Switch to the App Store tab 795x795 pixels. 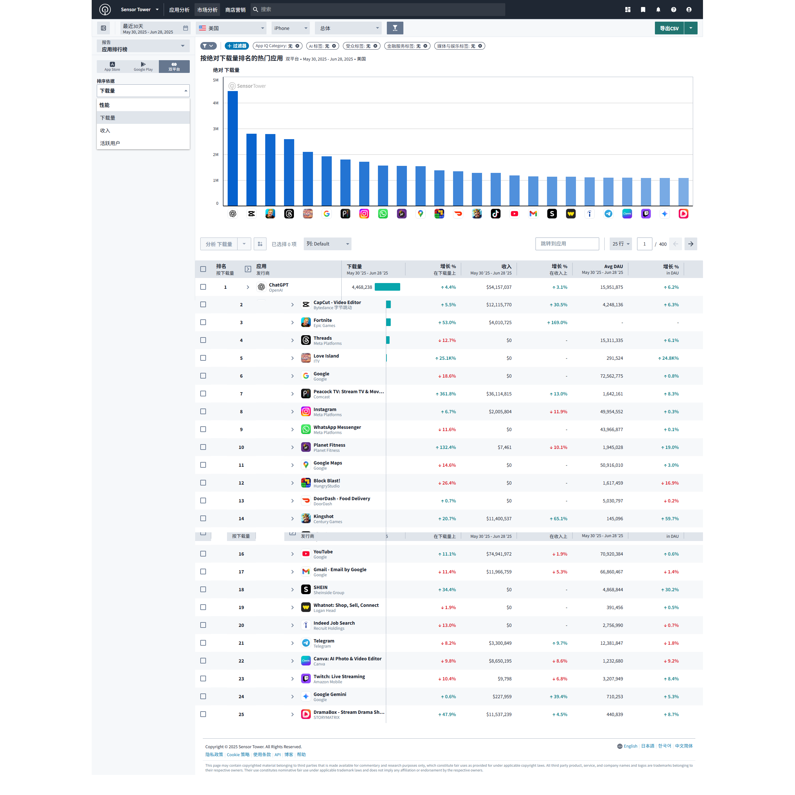(112, 66)
